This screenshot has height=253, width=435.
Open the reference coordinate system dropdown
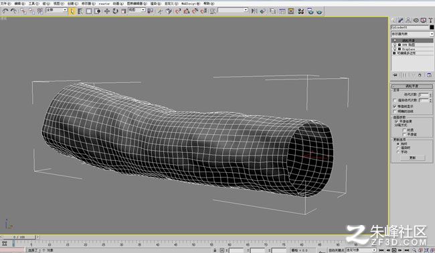click(137, 10)
